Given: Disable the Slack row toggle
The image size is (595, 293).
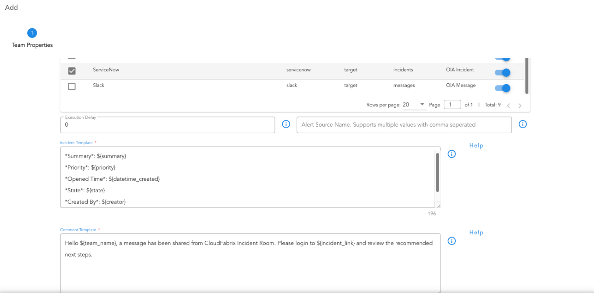Looking at the screenshot, I should (x=503, y=88).
